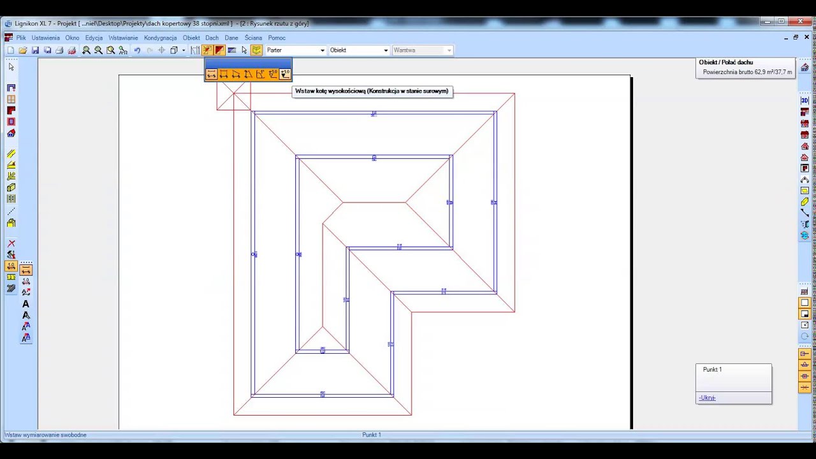Click the Powierzchnia brutto 62,9 m² info text
The width and height of the screenshot is (816, 459).
(748, 72)
